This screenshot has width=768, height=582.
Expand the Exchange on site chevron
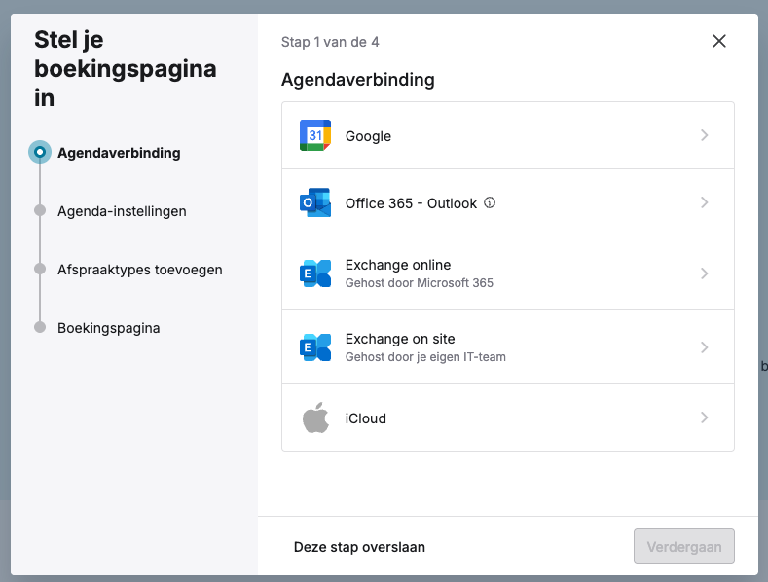coord(704,347)
